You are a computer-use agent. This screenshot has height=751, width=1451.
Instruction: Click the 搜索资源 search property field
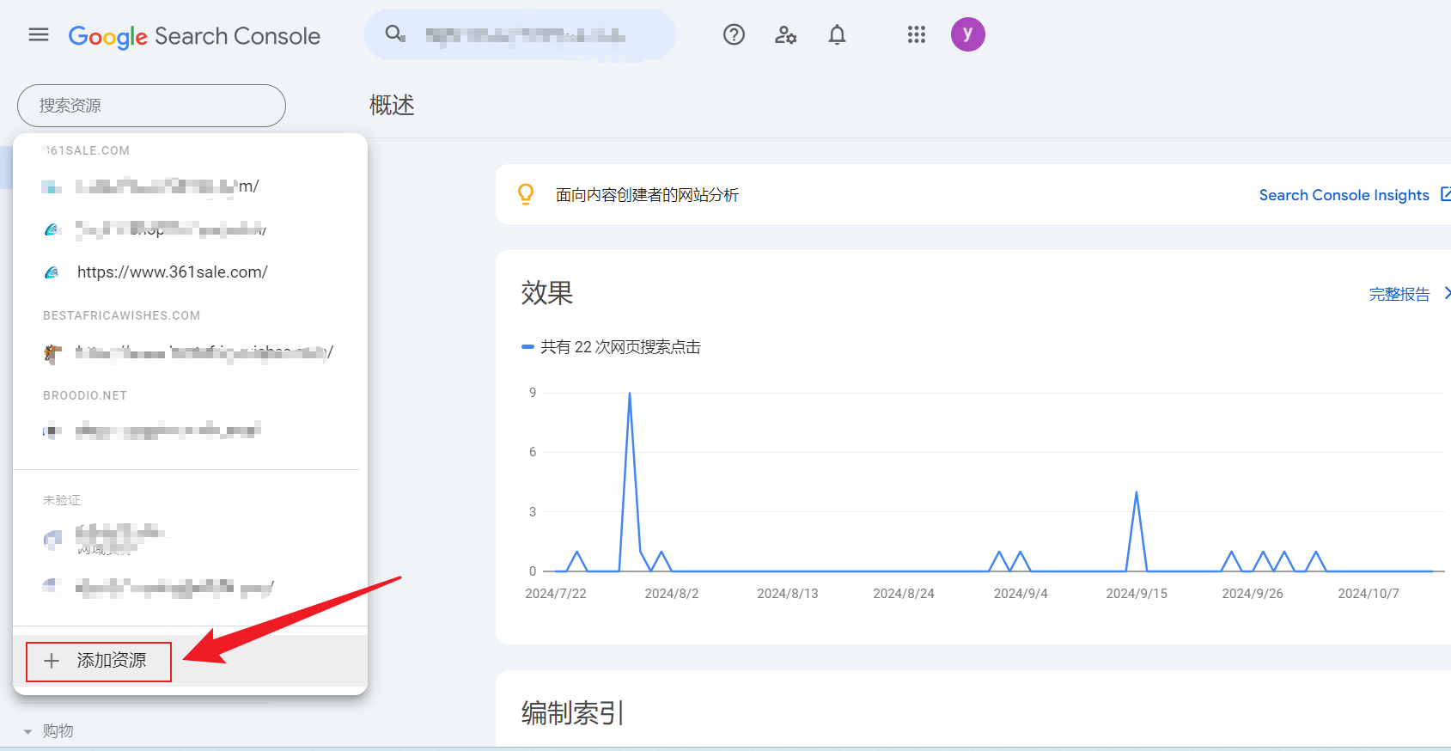click(x=151, y=106)
